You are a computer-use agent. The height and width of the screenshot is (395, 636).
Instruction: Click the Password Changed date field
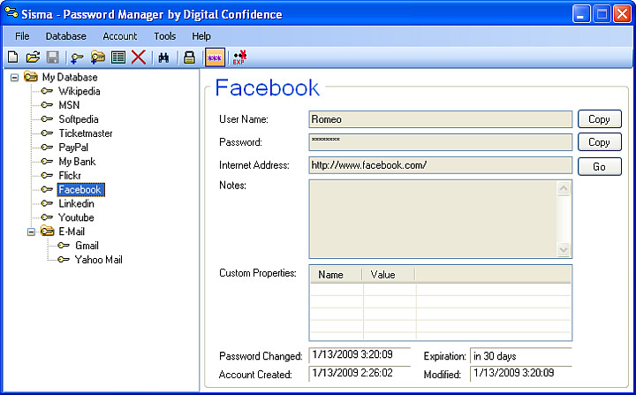pos(360,355)
